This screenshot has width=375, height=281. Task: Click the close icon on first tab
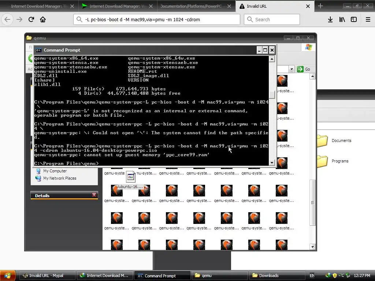pos(72,6)
